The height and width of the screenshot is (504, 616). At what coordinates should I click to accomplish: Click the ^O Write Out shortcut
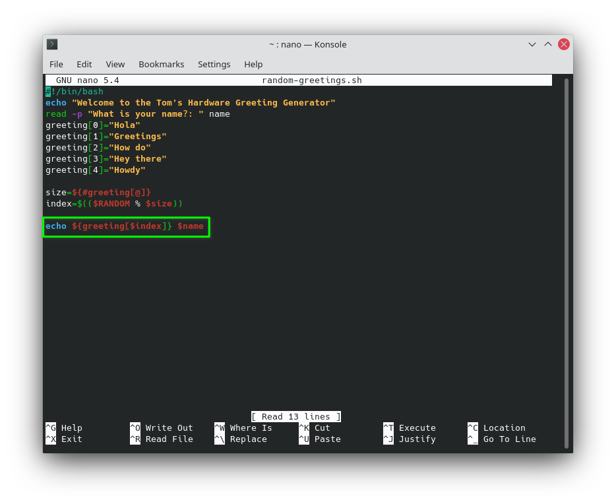tap(162, 427)
